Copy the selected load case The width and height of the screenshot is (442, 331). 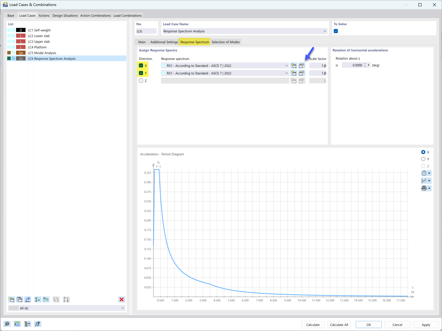click(x=20, y=299)
